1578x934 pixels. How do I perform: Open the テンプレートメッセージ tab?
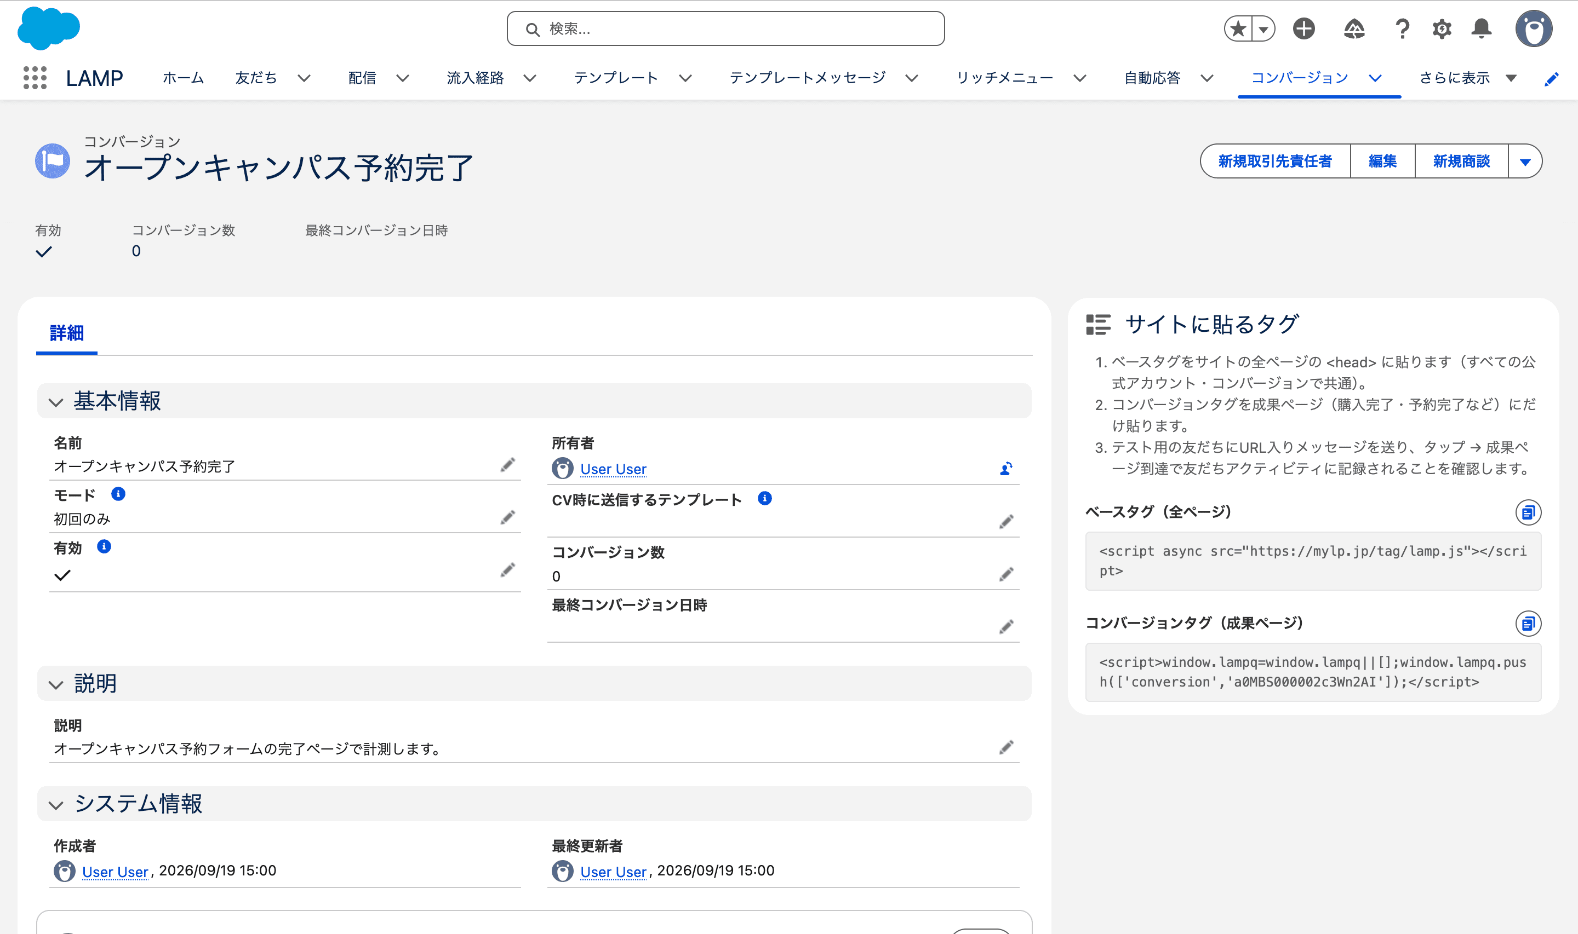tap(807, 78)
